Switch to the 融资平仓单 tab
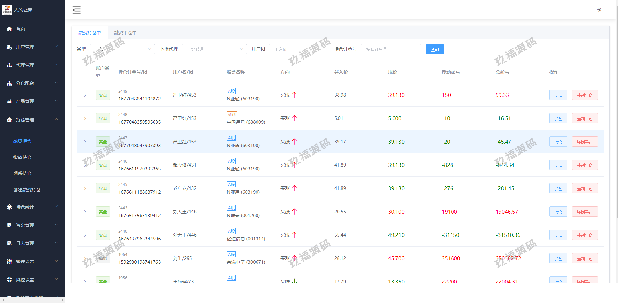This screenshot has width=618, height=303. (x=125, y=33)
